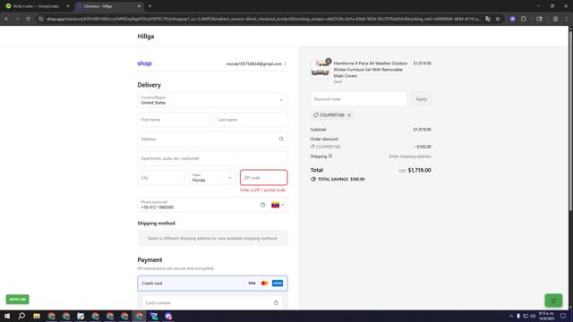This screenshot has height=322, width=573.
Task: Open File Explorer from the taskbar
Action: point(37,316)
